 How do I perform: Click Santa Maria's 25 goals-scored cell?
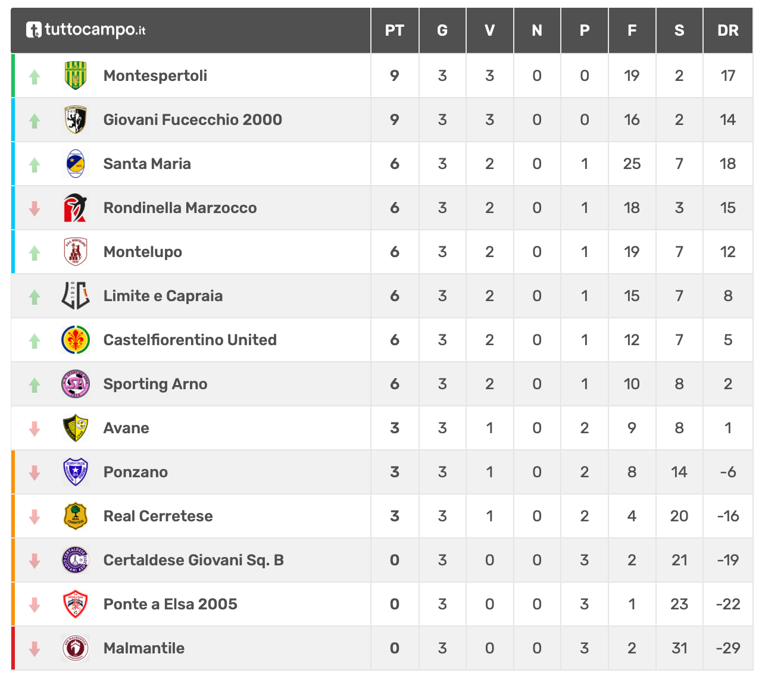click(x=632, y=164)
